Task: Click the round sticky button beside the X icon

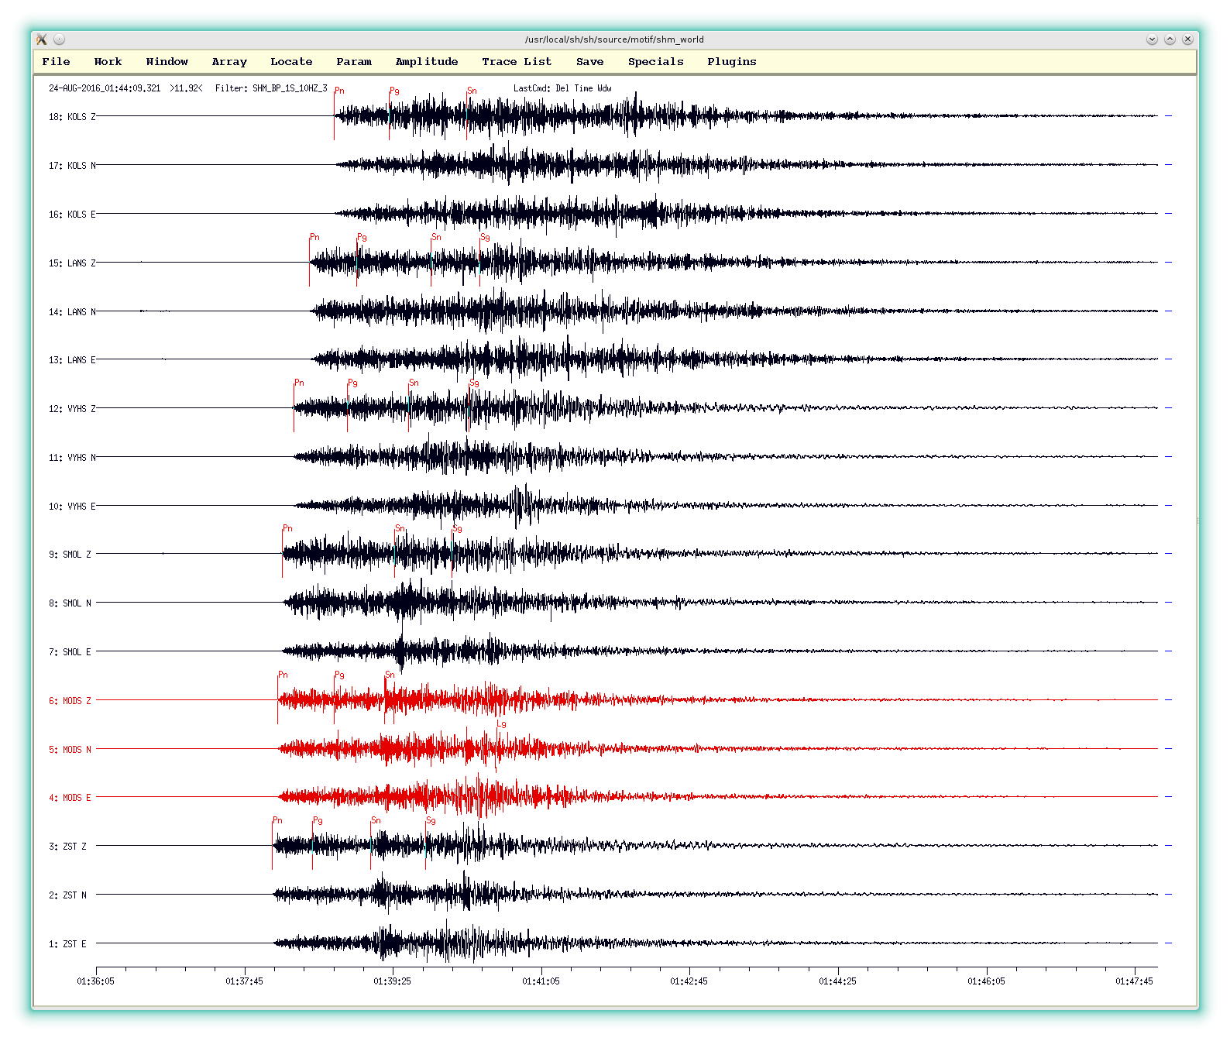Action: 60,40
